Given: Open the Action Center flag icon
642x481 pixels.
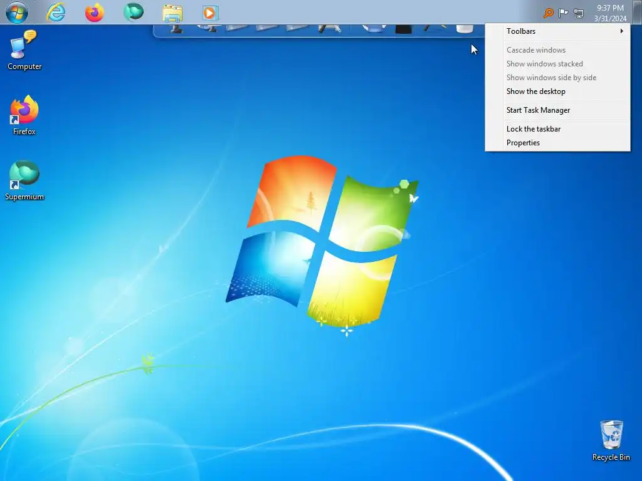Looking at the screenshot, I should coord(564,13).
